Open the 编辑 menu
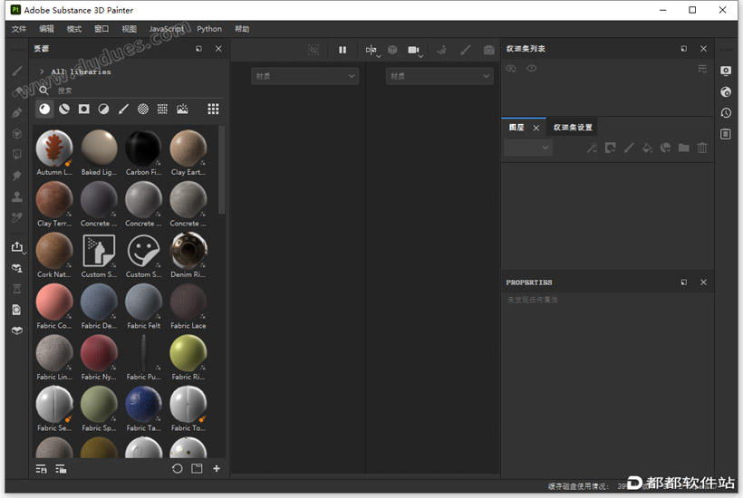This screenshot has width=743, height=498. tap(46, 29)
